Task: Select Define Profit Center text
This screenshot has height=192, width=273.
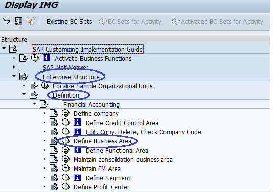Action: tap(102, 187)
